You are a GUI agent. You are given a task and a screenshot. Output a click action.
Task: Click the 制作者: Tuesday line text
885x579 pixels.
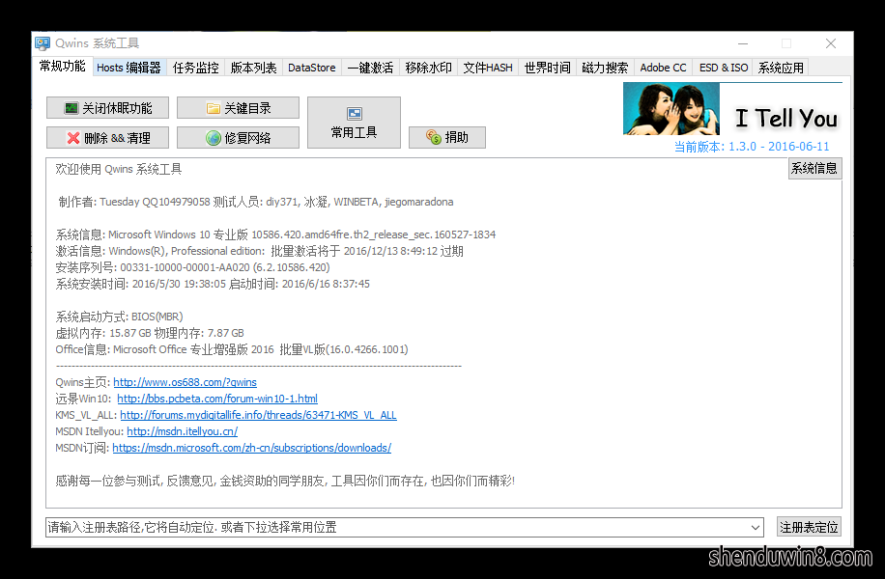[x=256, y=202]
